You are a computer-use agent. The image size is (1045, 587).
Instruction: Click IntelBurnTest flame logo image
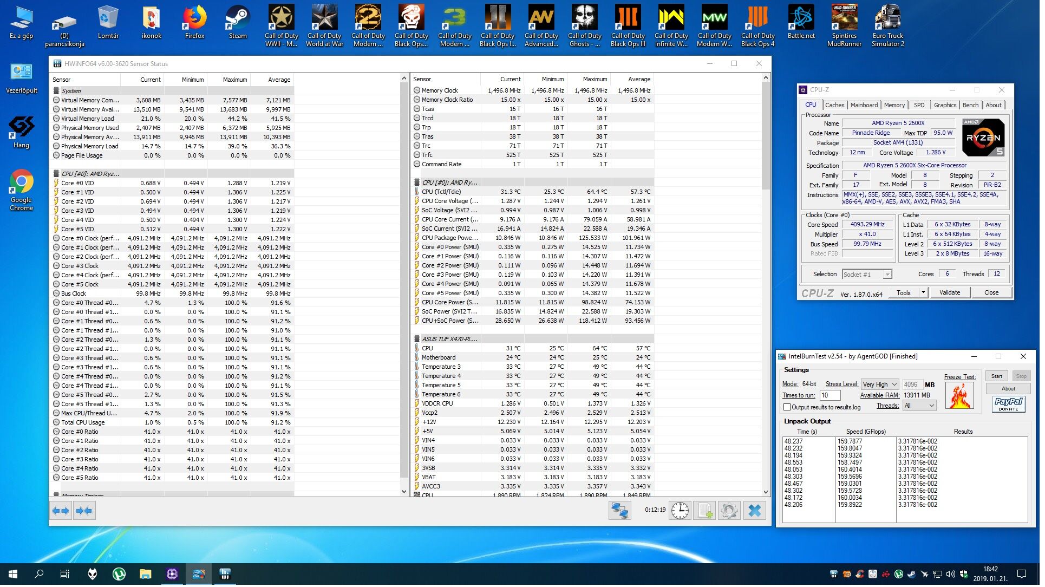pyautogui.click(x=964, y=397)
